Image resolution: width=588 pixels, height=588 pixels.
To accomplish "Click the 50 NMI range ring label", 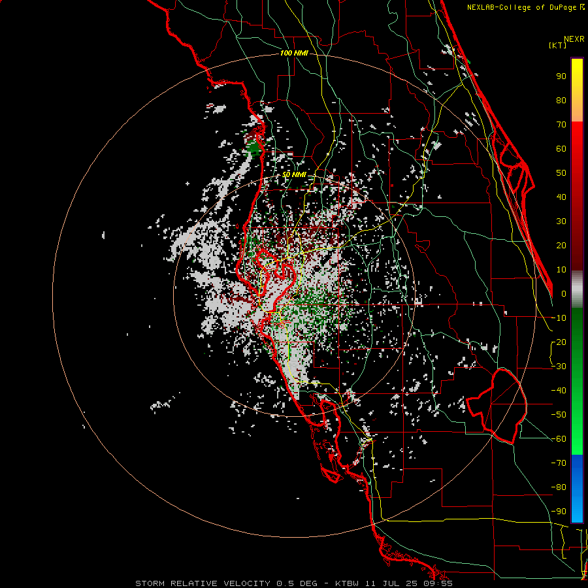I will click(x=293, y=174).
